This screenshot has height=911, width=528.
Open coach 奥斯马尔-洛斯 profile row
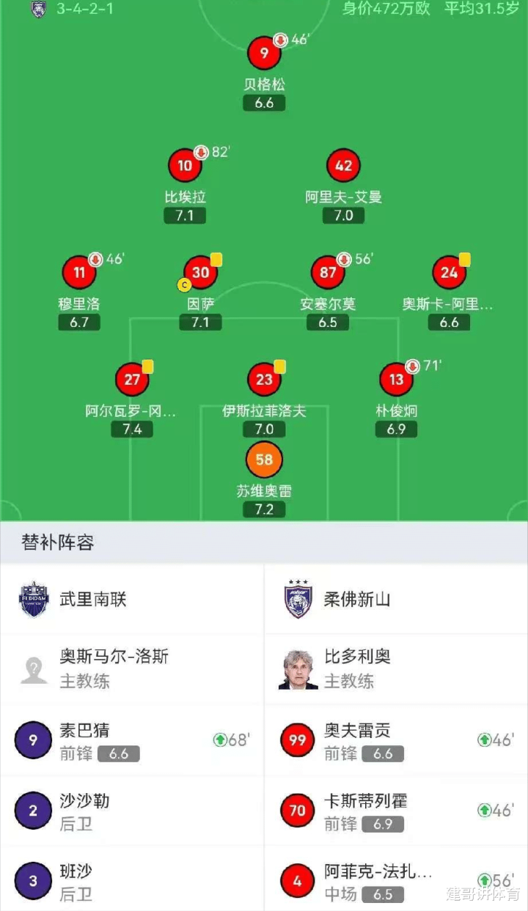click(x=132, y=668)
